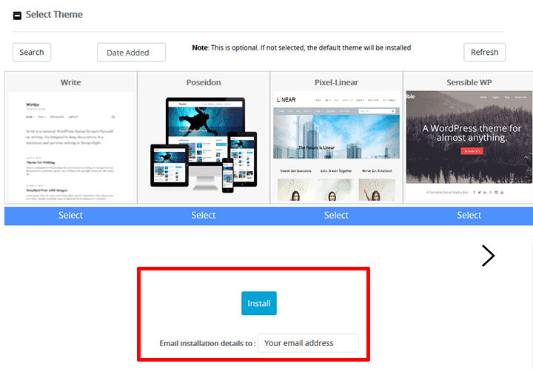The height and width of the screenshot is (369, 533).
Task: Click the Poseidon theme title
Action: (204, 82)
